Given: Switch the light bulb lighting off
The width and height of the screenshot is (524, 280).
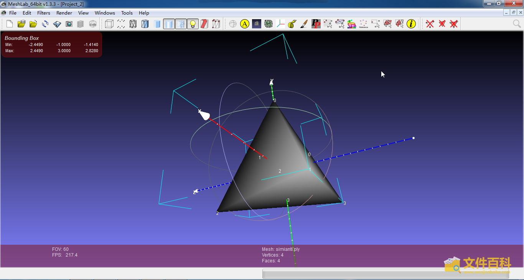Looking at the screenshot, I should (193, 24).
